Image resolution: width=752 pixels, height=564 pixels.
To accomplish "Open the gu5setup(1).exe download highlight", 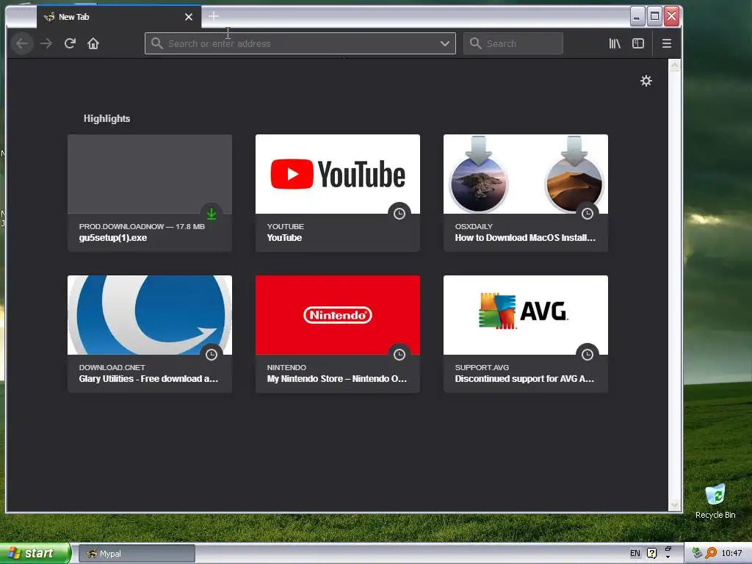I will (150, 193).
